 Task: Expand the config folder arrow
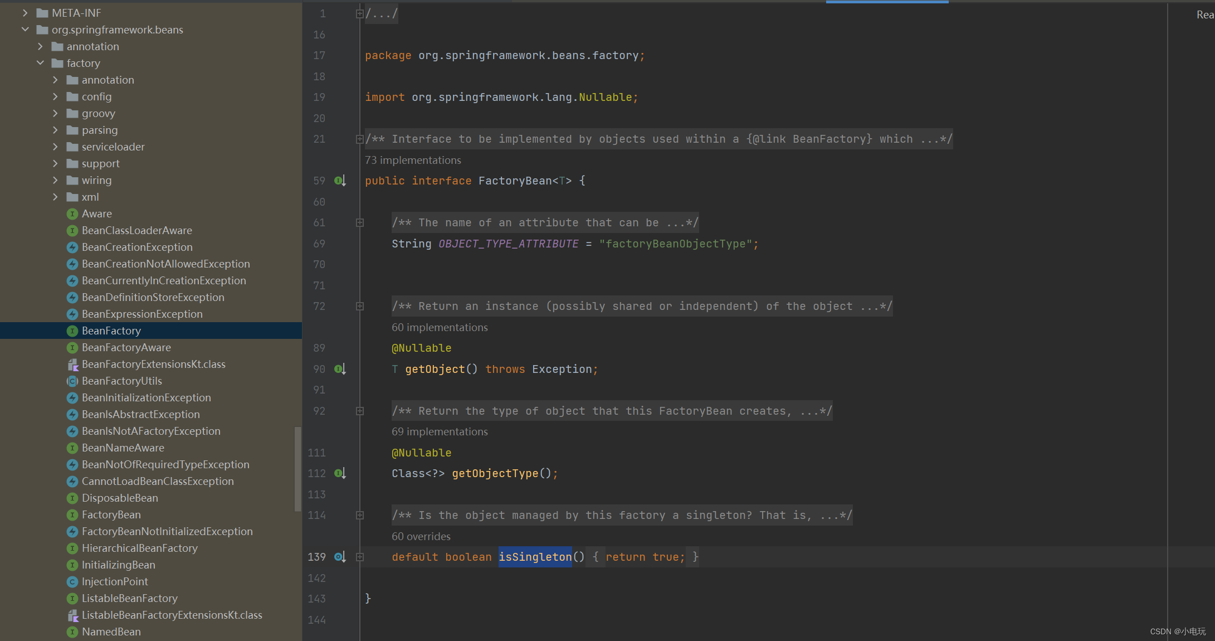(55, 96)
